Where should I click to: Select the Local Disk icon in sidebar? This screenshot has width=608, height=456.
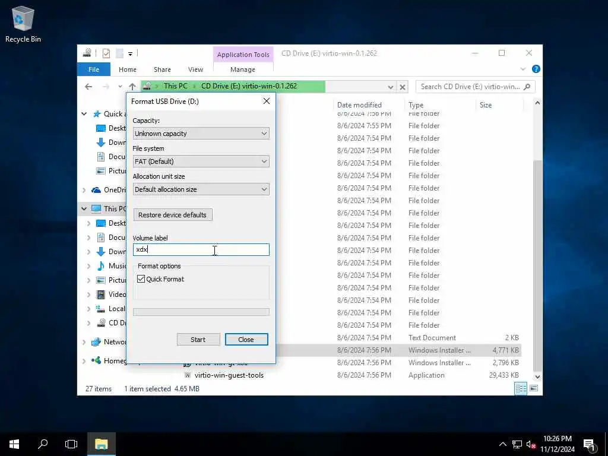[x=101, y=309]
